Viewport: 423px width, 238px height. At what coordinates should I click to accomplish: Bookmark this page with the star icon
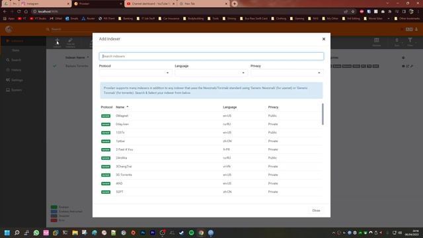point(353,12)
